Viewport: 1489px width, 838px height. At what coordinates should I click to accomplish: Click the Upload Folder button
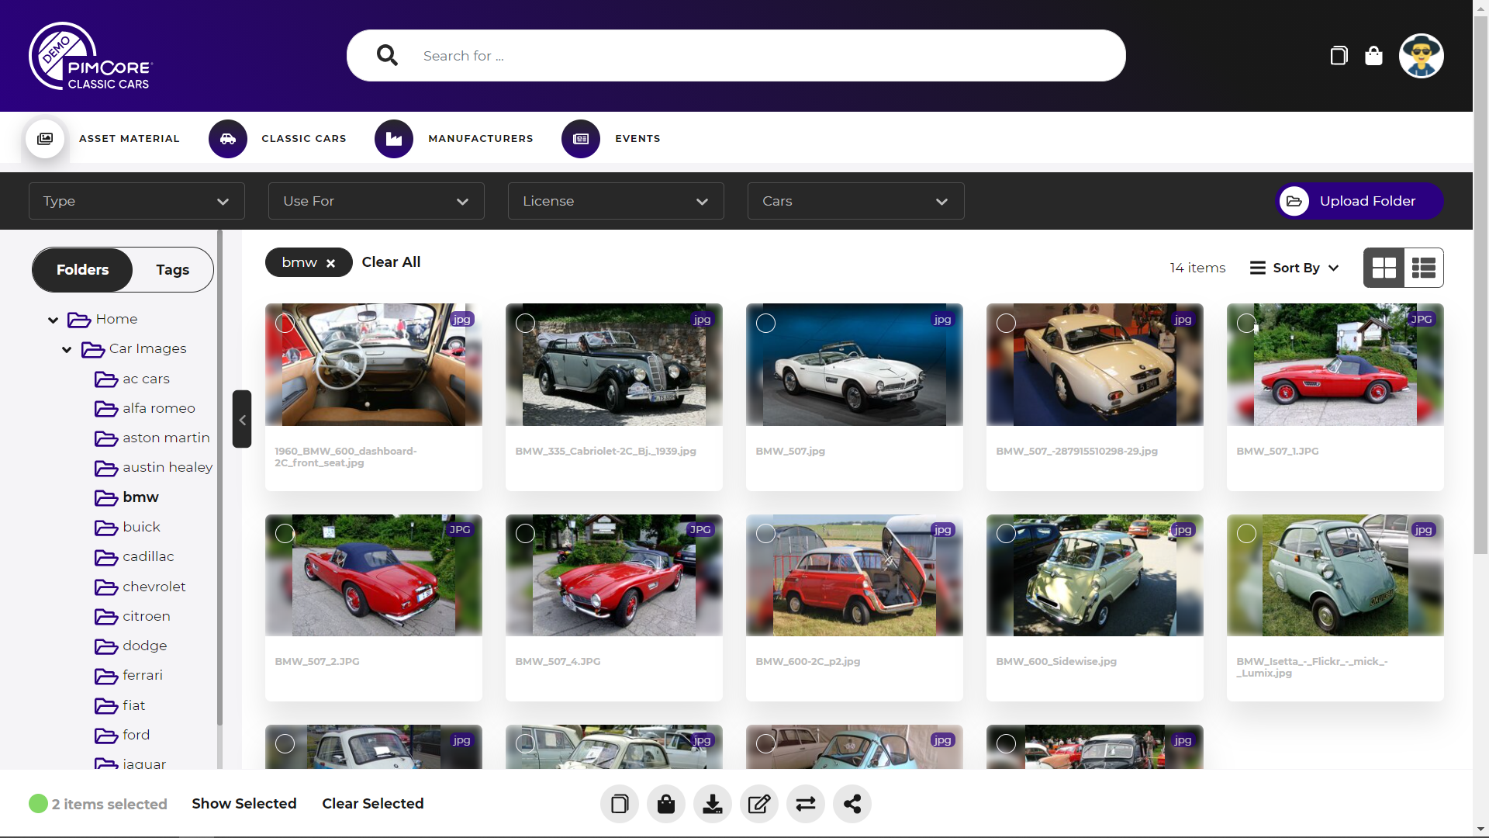(1359, 202)
